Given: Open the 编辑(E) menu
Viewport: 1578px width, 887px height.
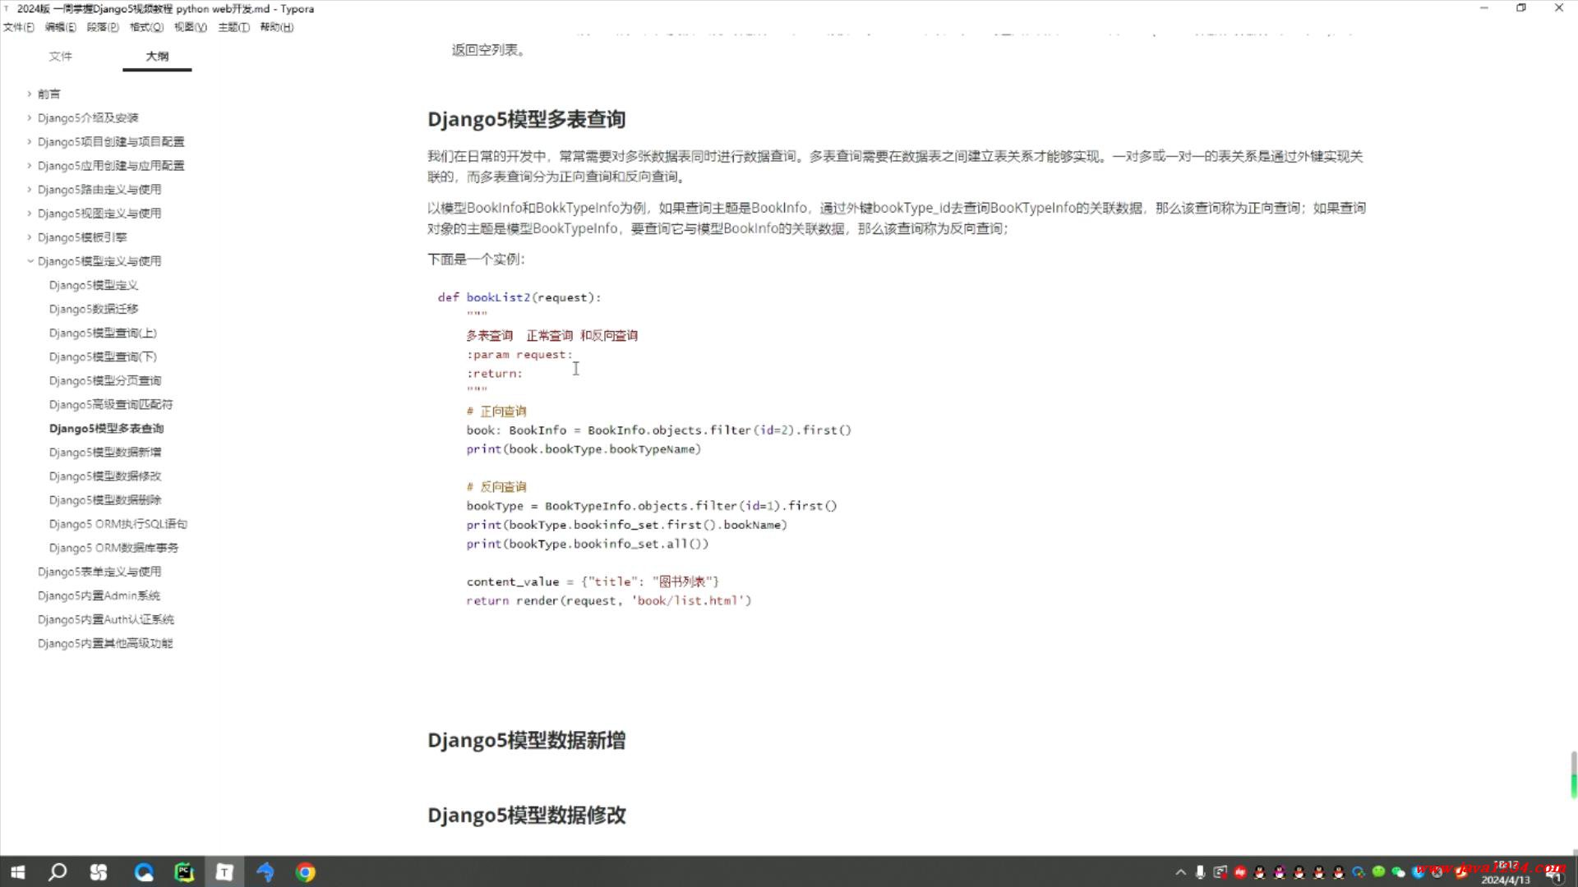Looking at the screenshot, I should coord(60,27).
